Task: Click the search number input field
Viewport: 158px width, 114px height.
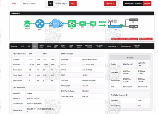Action: (x=34, y=3)
